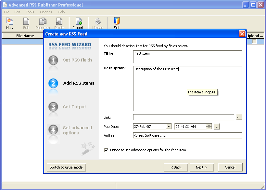Go back with the < Back button
Viewport: 266px width, 190px height.
(x=176, y=167)
